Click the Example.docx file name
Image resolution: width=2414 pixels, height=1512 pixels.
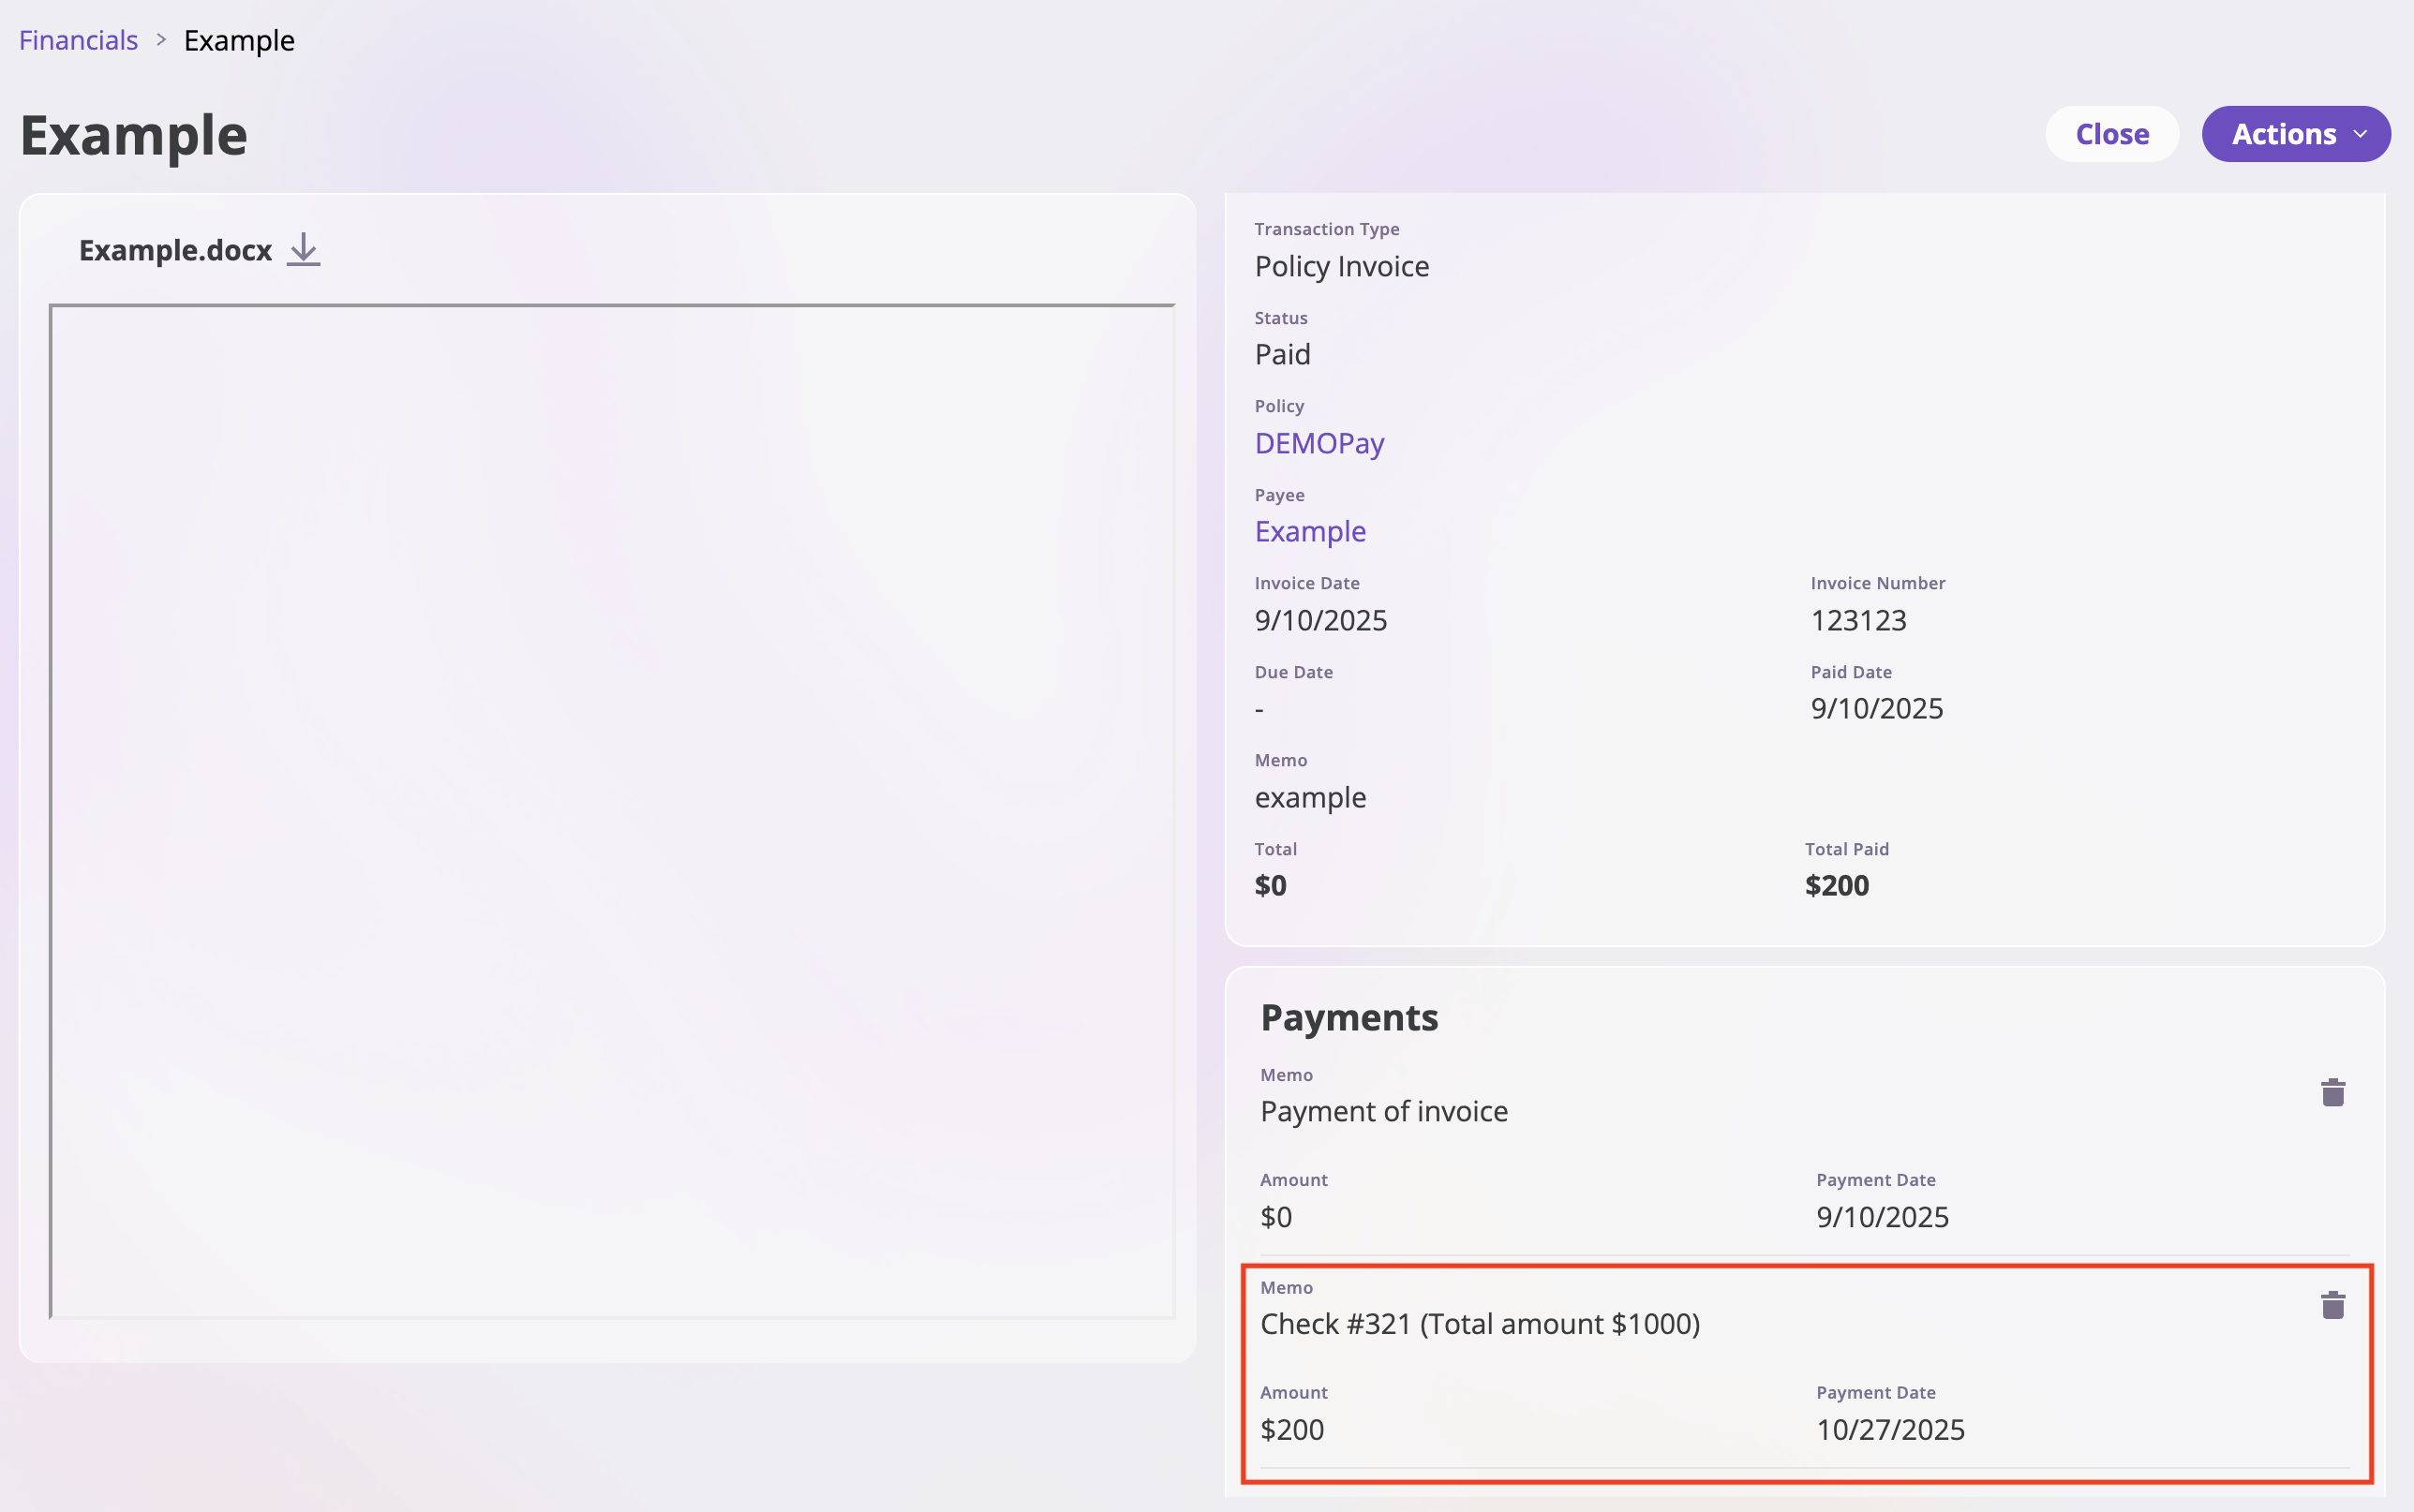coord(175,250)
